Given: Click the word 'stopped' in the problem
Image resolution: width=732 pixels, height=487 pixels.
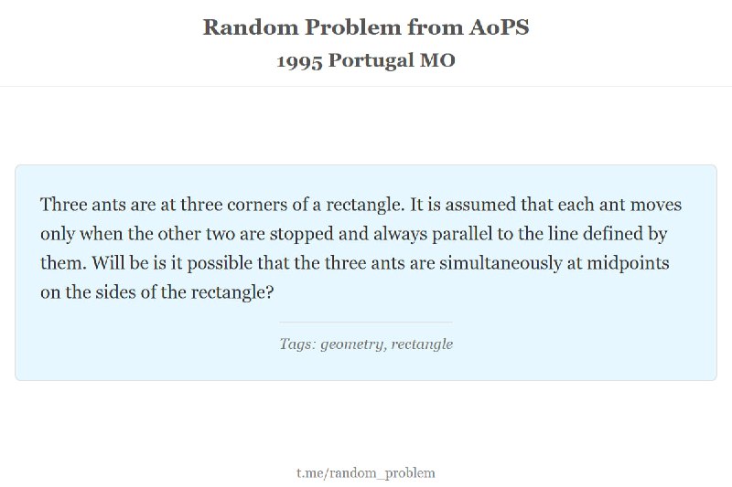Looking at the screenshot, I should tap(301, 234).
